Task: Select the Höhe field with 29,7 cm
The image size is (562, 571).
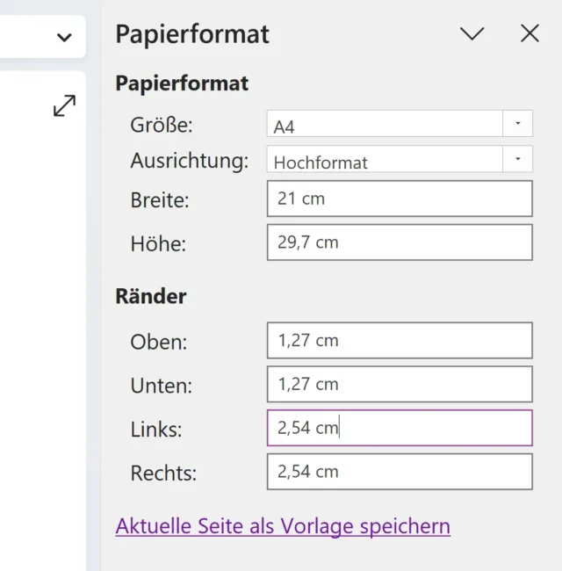Action: point(400,242)
